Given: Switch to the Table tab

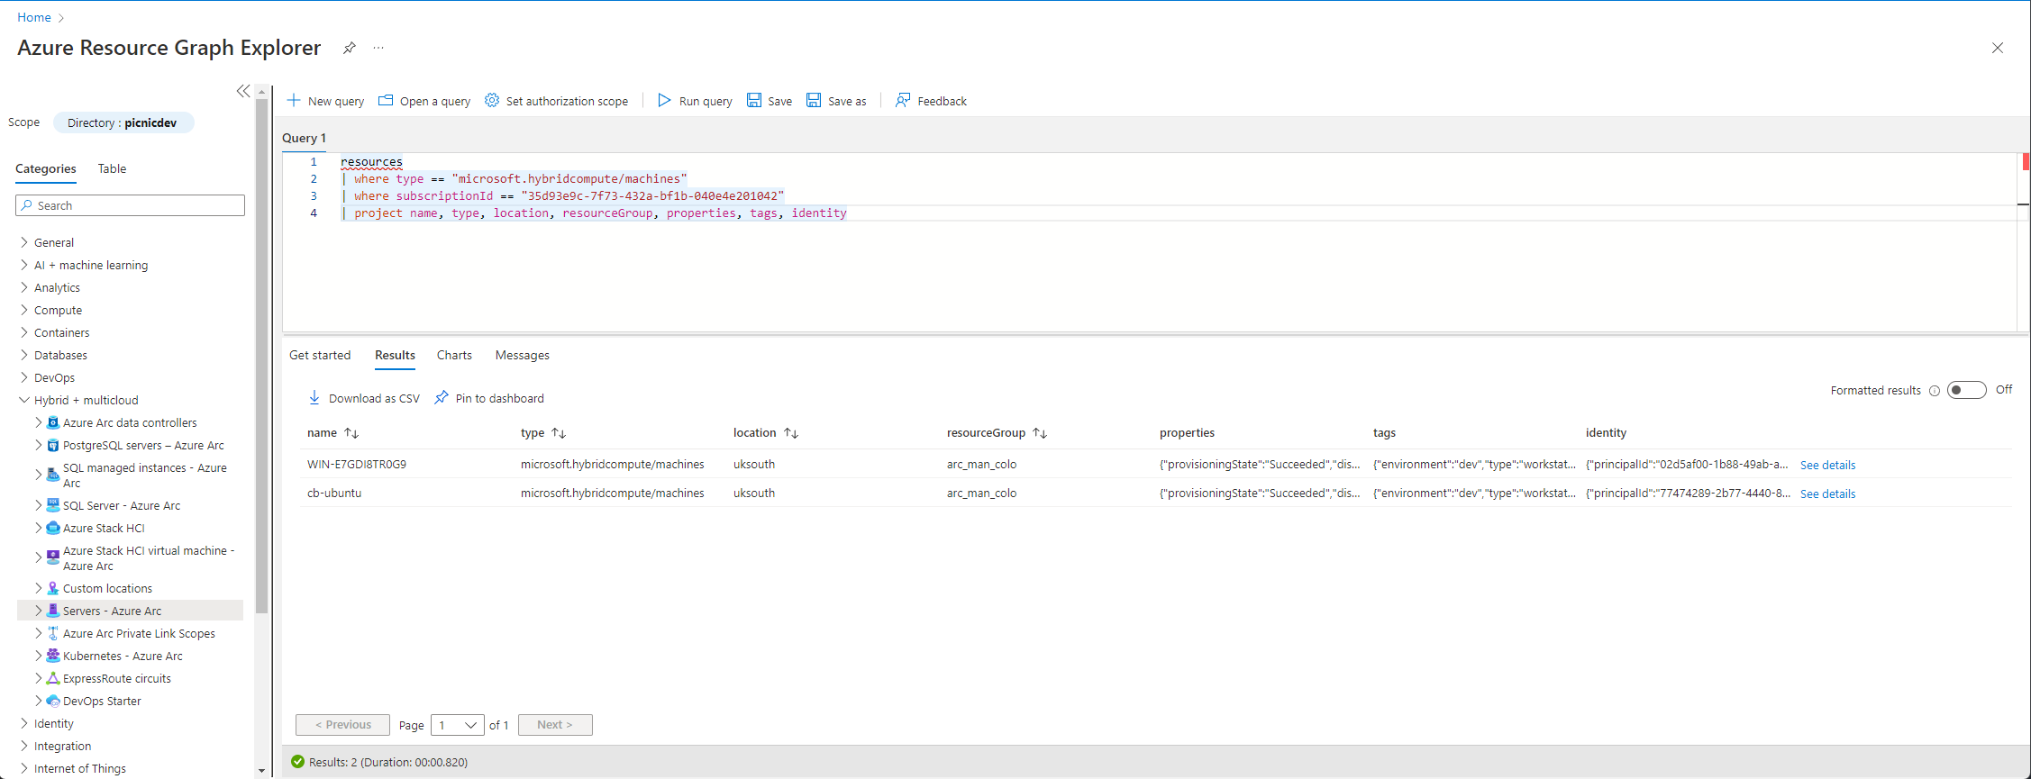Looking at the screenshot, I should [x=112, y=168].
